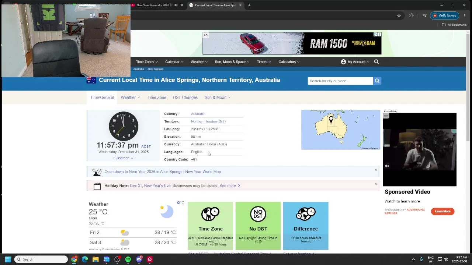Click the Dec 31, New Year's Eve link
The image size is (472, 265).
[x=150, y=185]
